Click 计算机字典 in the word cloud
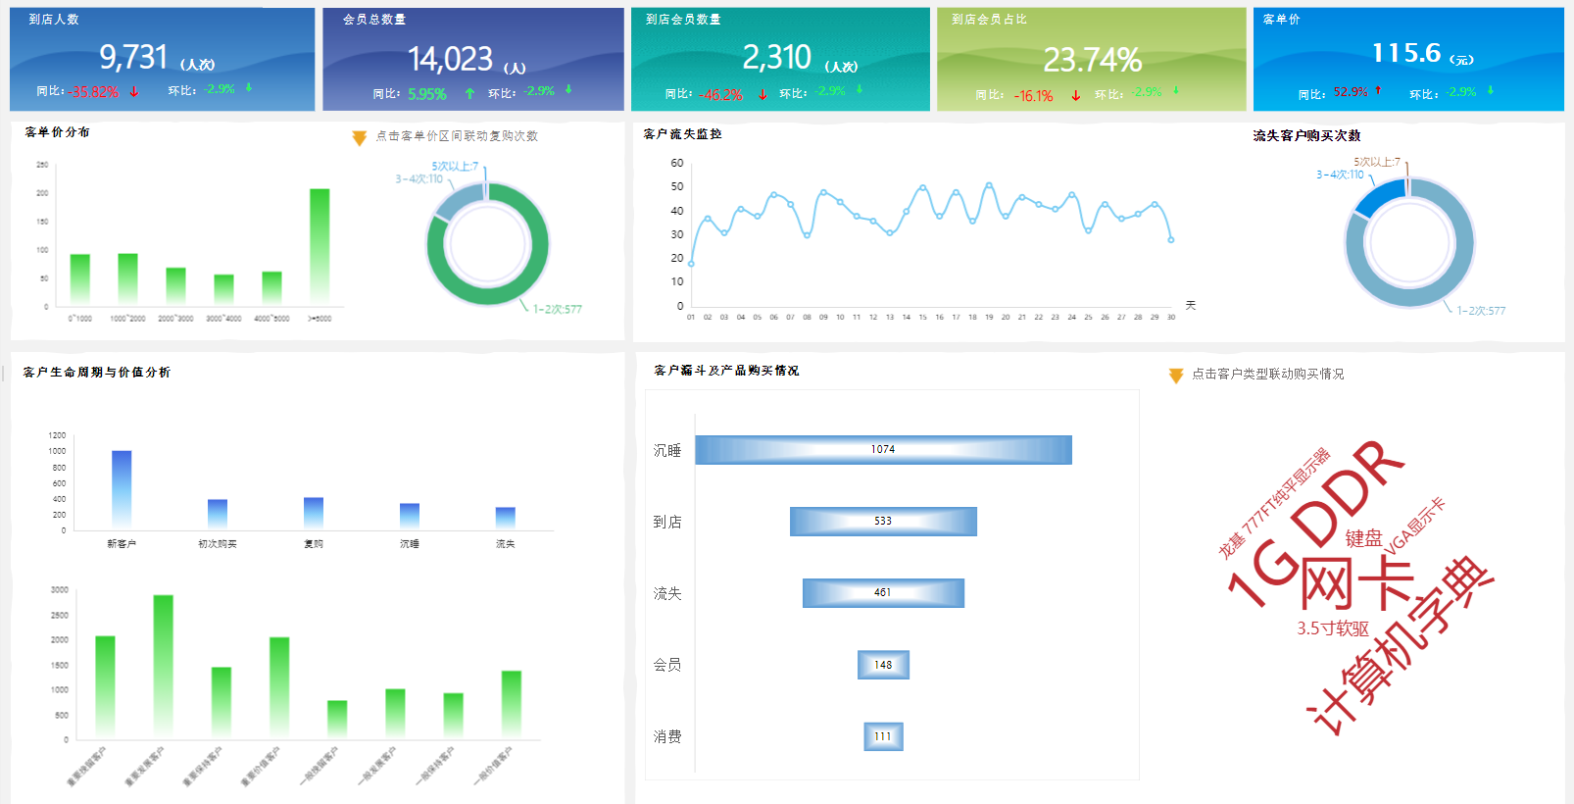The width and height of the screenshot is (1574, 804). (x=1402, y=645)
